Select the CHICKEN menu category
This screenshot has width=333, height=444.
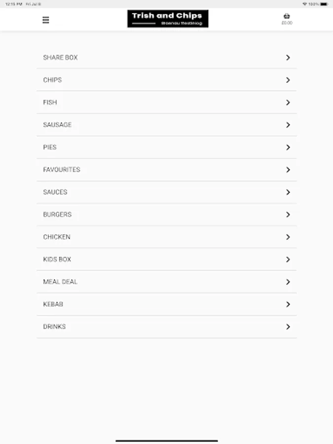pos(167,237)
